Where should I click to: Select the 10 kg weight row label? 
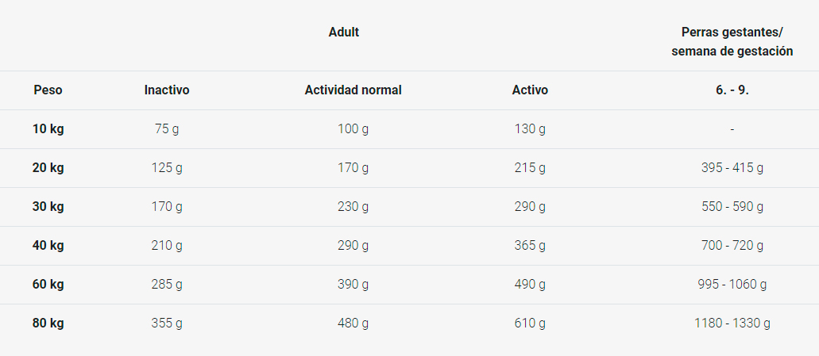[48, 128]
